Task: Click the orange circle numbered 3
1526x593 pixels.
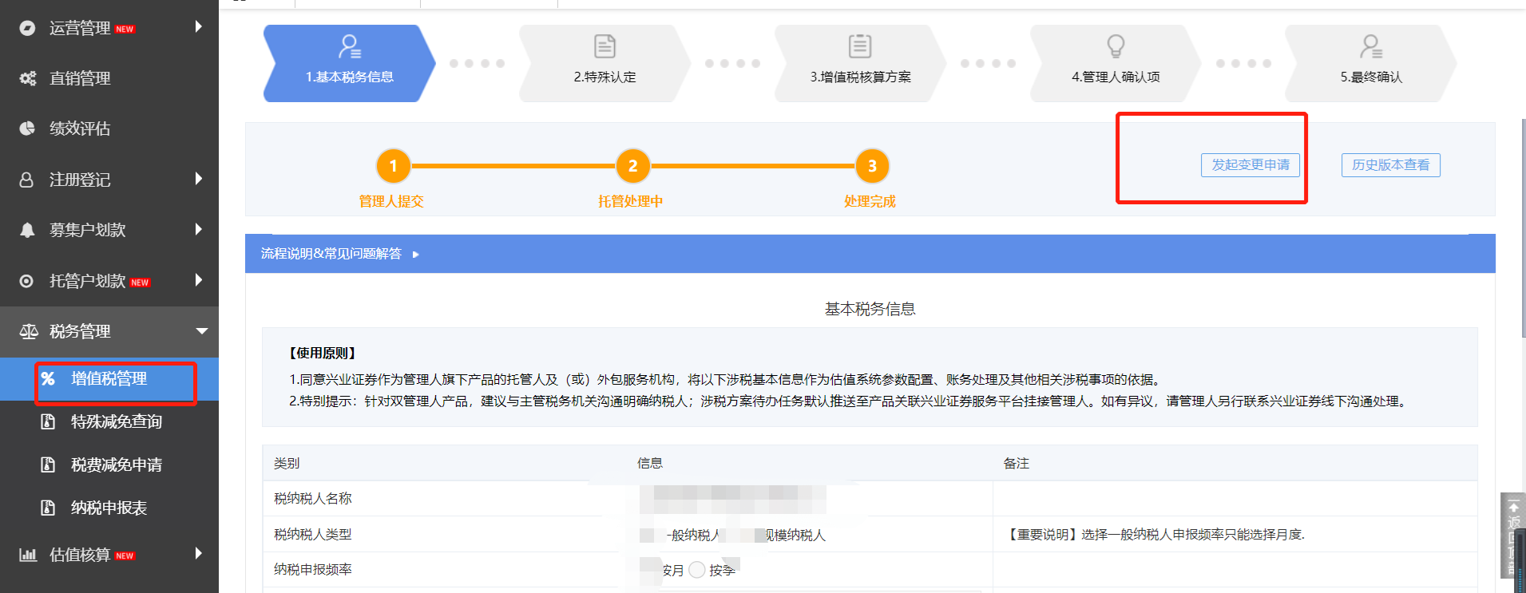Action: [x=872, y=166]
